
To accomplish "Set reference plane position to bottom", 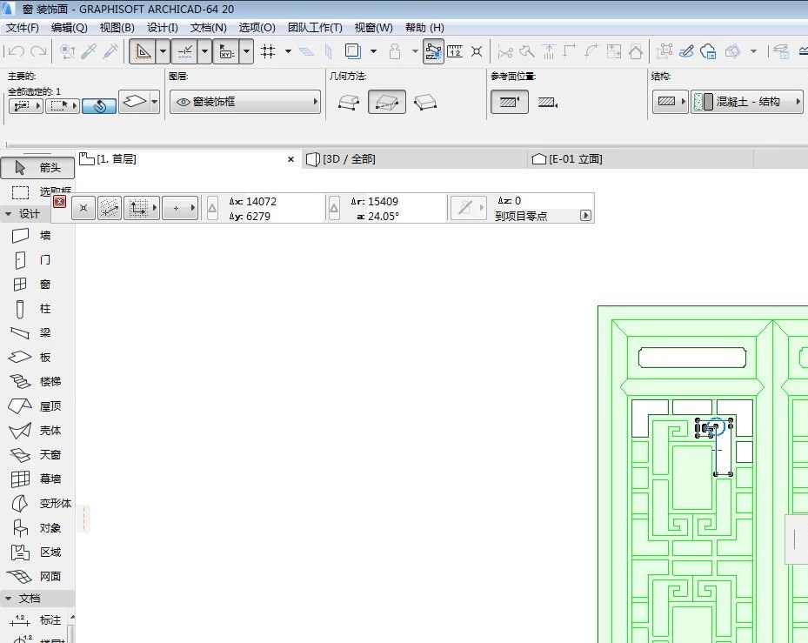I will pyautogui.click(x=547, y=102).
